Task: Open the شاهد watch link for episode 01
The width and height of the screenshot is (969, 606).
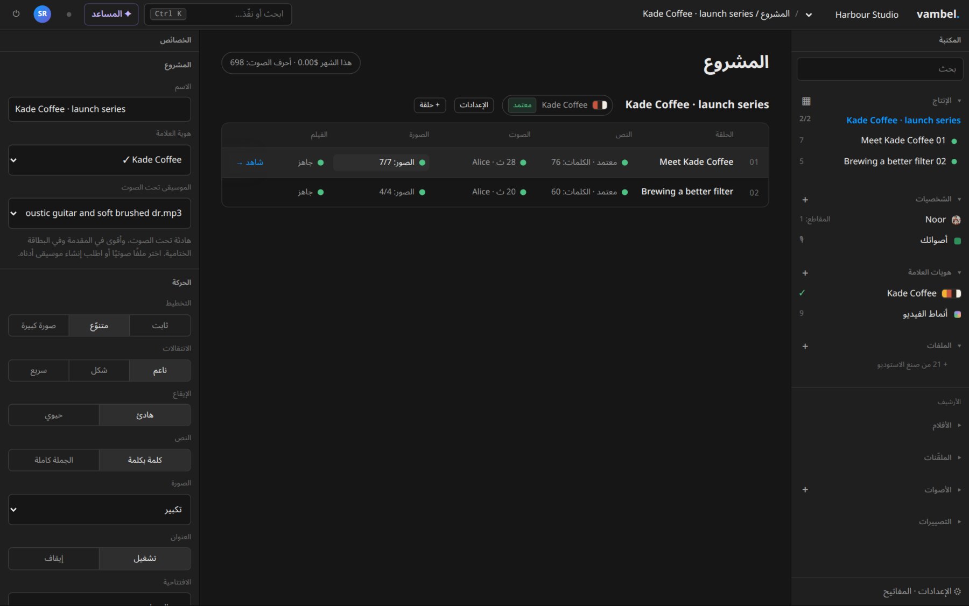Action: click(x=250, y=163)
